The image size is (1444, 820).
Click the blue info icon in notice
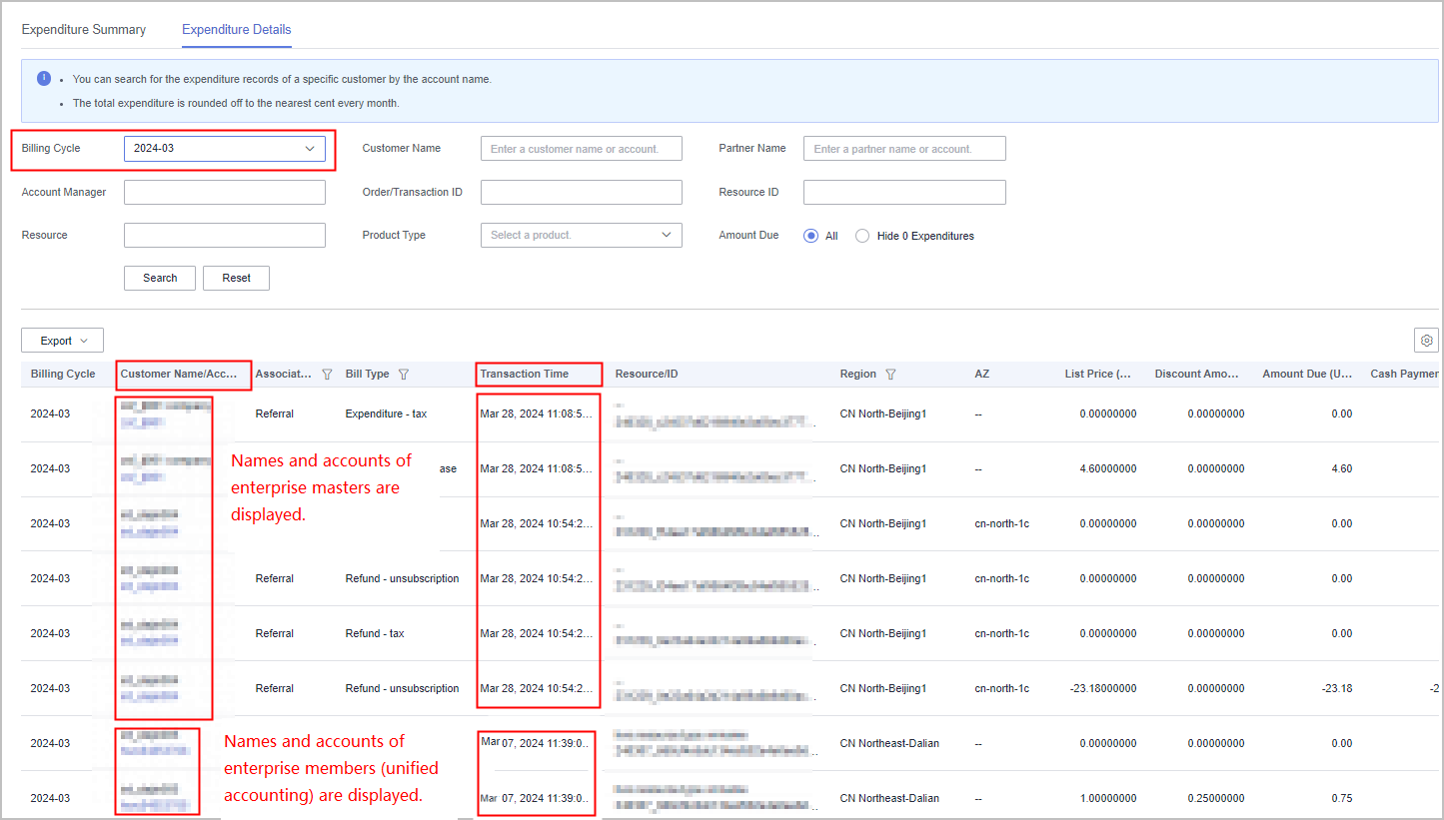click(44, 79)
